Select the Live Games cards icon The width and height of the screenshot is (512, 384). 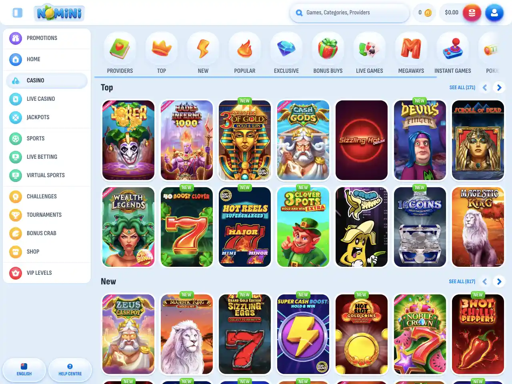coord(370,48)
